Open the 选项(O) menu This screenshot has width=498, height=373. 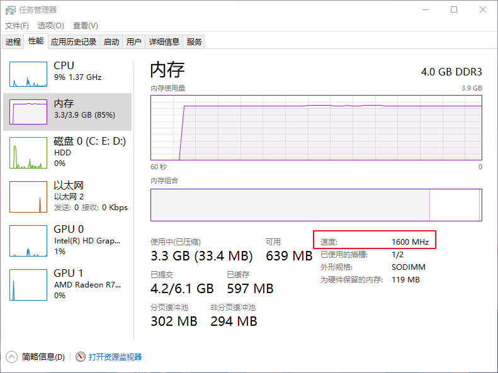pos(50,25)
